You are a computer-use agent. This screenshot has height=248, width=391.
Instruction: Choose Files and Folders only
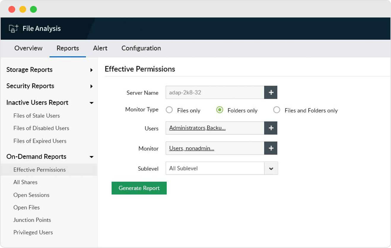(276, 110)
